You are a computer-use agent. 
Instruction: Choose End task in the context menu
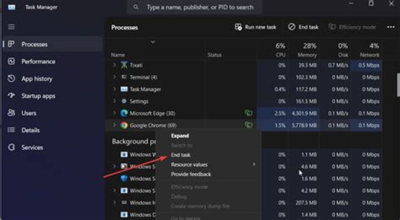pos(181,155)
